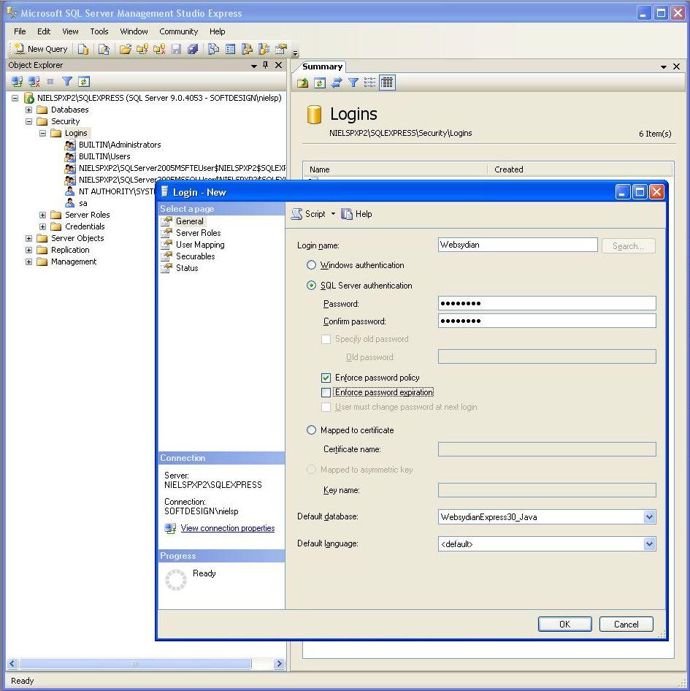Select Mapped to certificate radio button
This screenshot has height=691, width=690.
(x=311, y=430)
